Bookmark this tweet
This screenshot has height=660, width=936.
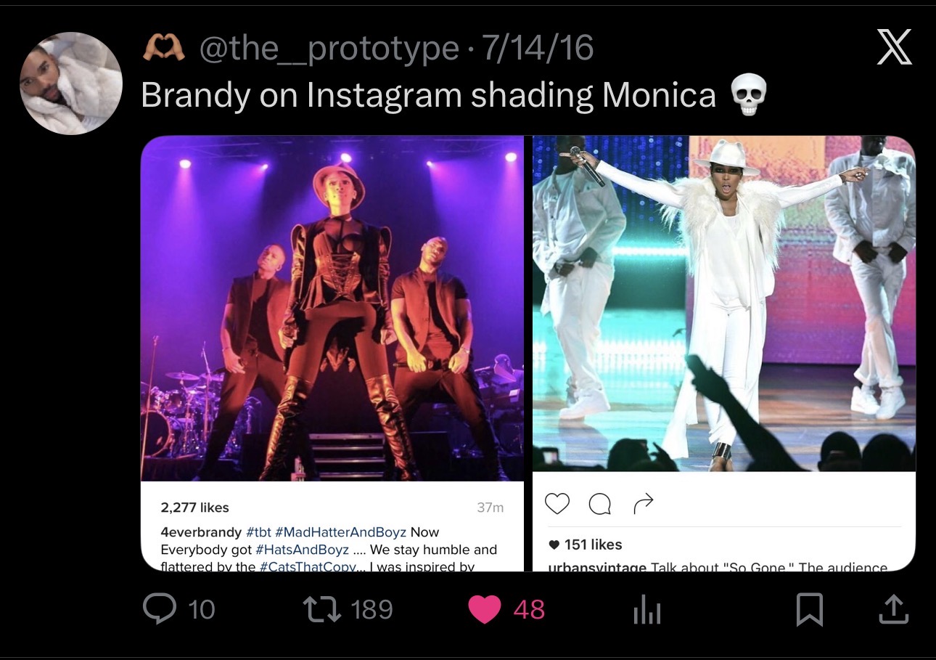pos(809,609)
